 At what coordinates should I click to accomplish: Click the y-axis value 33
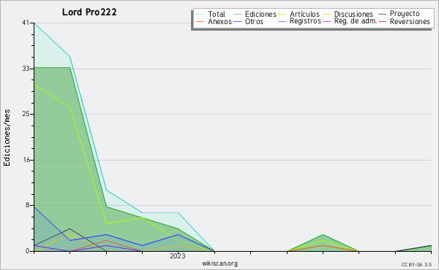(26, 69)
